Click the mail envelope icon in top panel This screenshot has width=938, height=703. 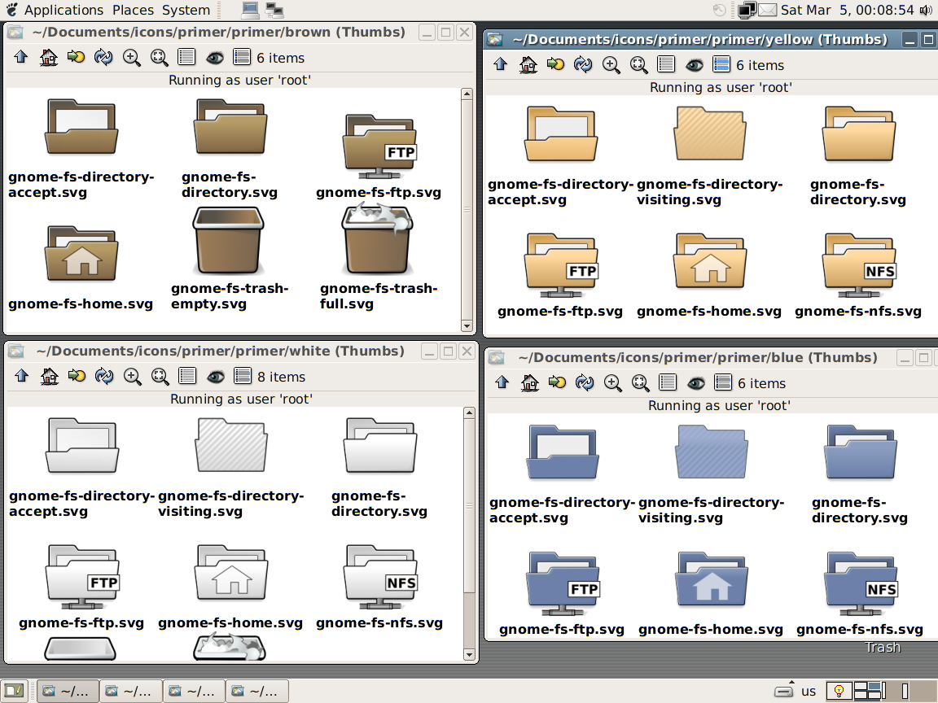tap(768, 10)
